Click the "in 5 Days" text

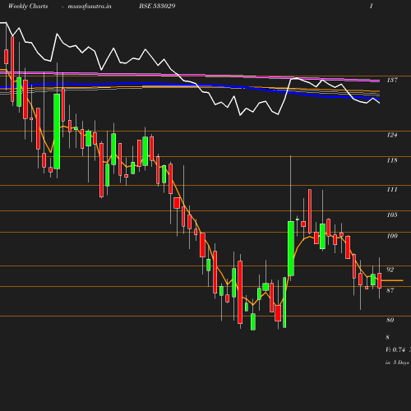[x=397, y=363]
